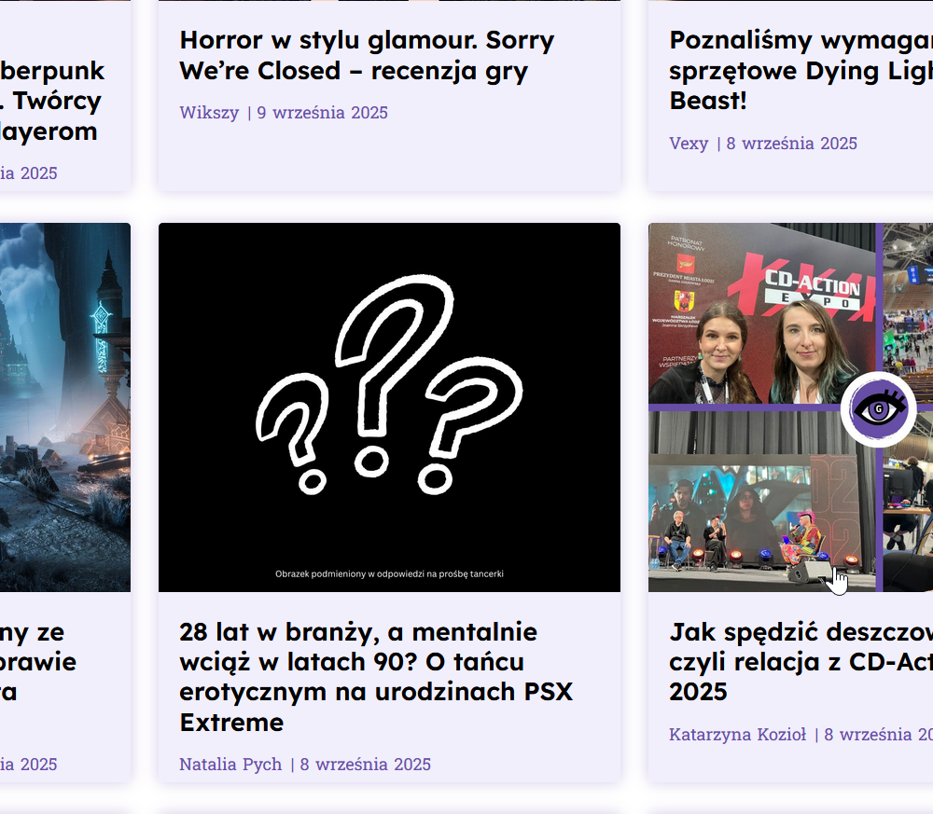Open 'Jak spędzić deszczowy' CD-Action article headline

pyautogui.click(x=801, y=662)
